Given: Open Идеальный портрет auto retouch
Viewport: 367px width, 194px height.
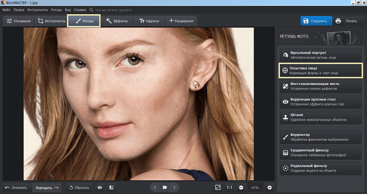Looking at the screenshot, I should click(x=321, y=55).
